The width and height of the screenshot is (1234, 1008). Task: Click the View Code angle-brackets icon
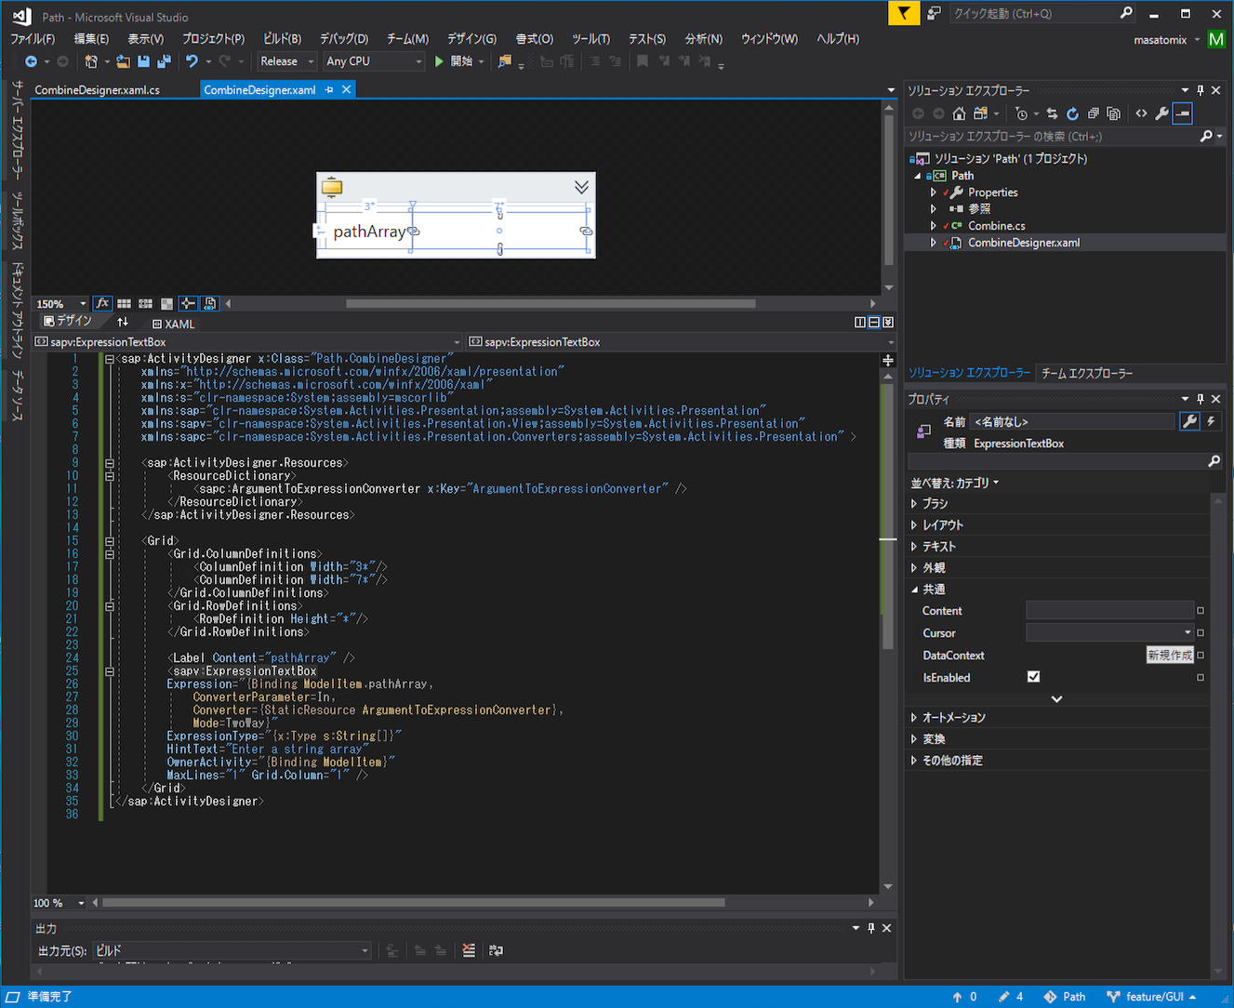pos(1141,113)
